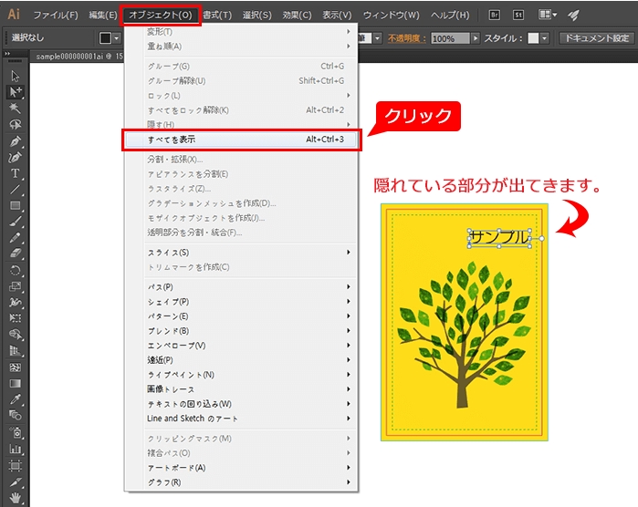The width and height of the screenshot is (638, 507).
Task: Open the 編集(E) menu
Action: pos(103,15)
